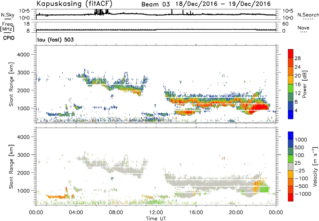Click the 28 tick on power scale
Viewport: 319px width, 221px height.
[297, 58]
